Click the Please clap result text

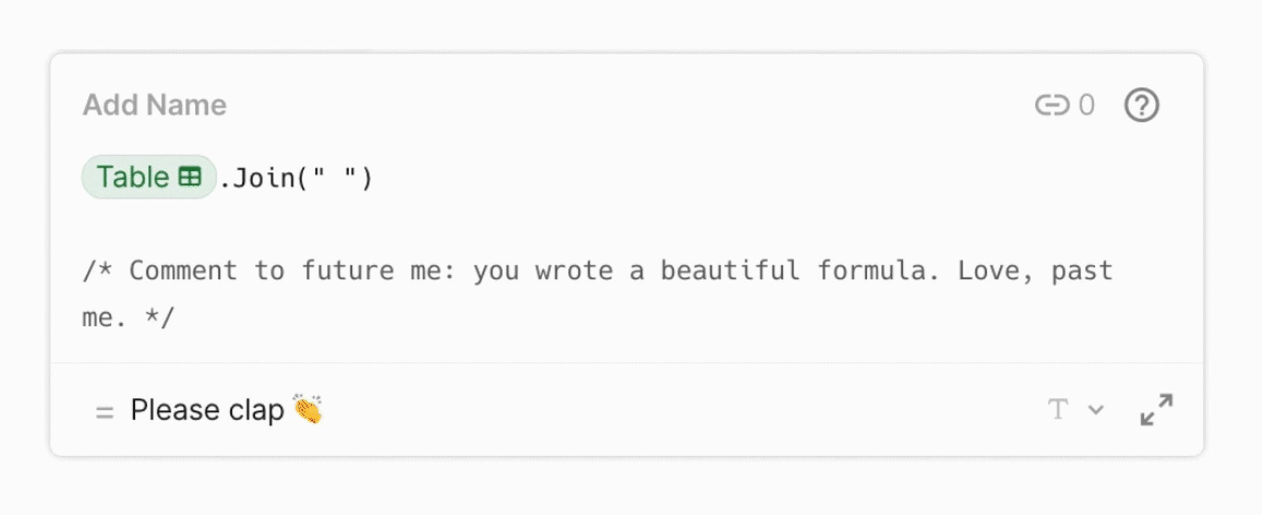tap(207, 410)
